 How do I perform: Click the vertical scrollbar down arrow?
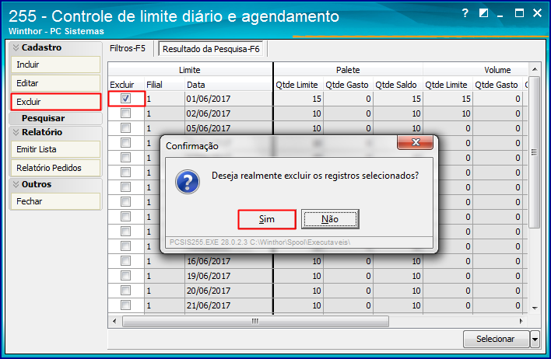pos(535,308)
